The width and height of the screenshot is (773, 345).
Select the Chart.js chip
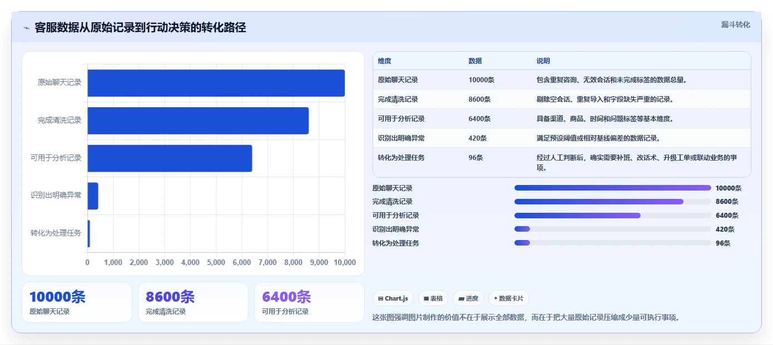coord(393,298)
